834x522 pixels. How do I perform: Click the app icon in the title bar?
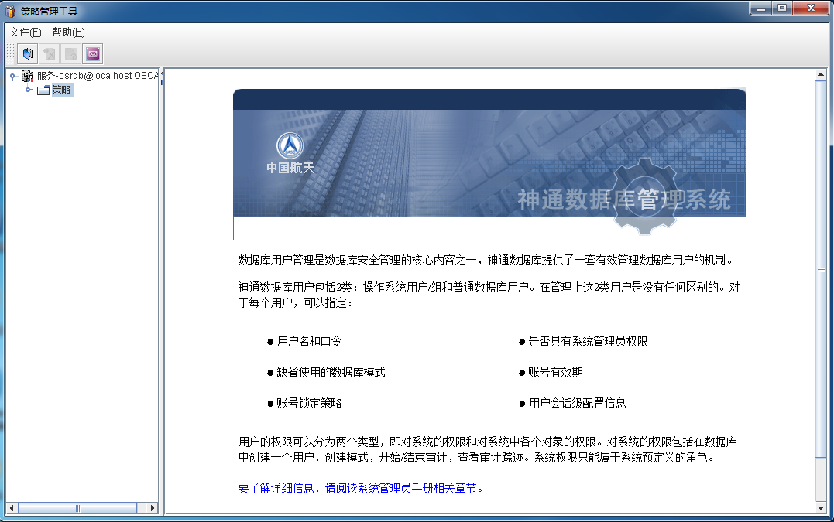coord(10,11)
